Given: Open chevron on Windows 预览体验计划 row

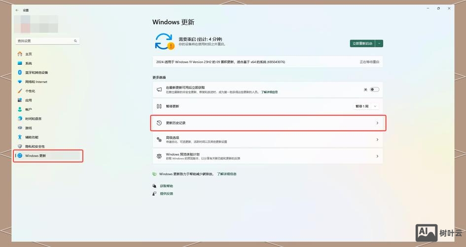Looking at the screenshot, I should pyautogui.click(x=377, y=156).
